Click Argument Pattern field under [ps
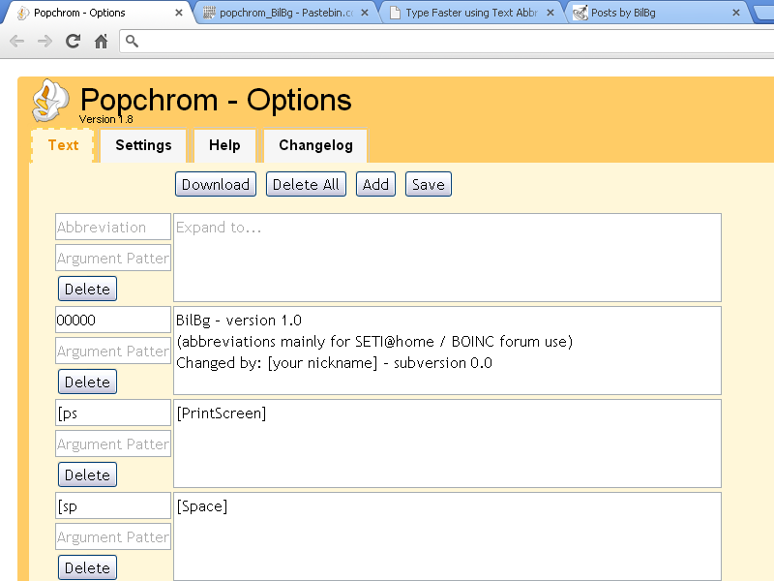This screenshot has width=774, height=581. 113,443
